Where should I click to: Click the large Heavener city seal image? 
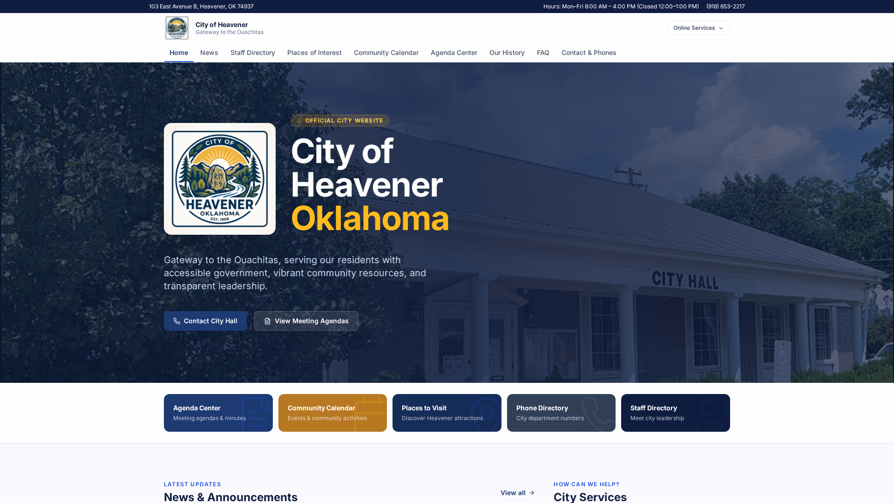(220, 179)
